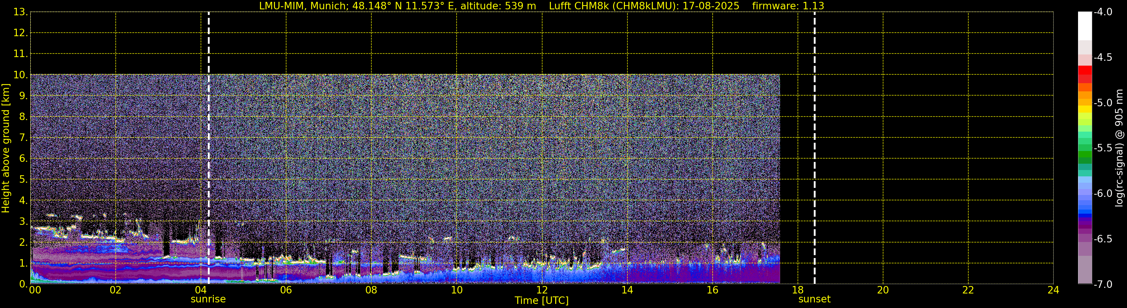The height and width of the screenshot is (308, 1127).
Task: Click the green segment of the colorbar
Action: (x=1085, y=154)
